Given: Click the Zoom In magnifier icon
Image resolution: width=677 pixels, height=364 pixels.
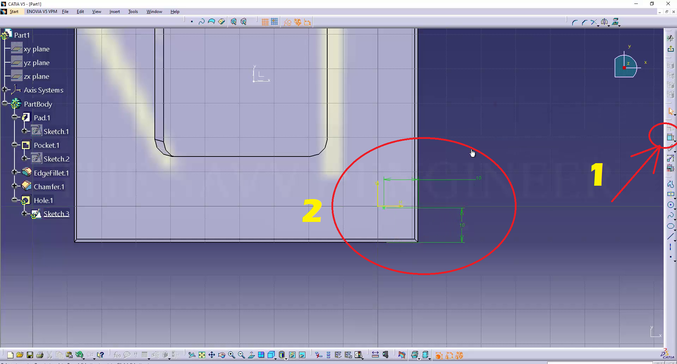Looking at the screenshot, I should coord(231,355).
